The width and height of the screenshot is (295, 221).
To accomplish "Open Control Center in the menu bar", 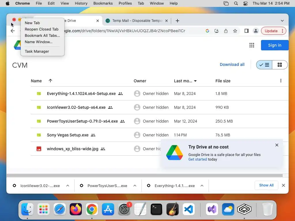I will coord(245,3).
